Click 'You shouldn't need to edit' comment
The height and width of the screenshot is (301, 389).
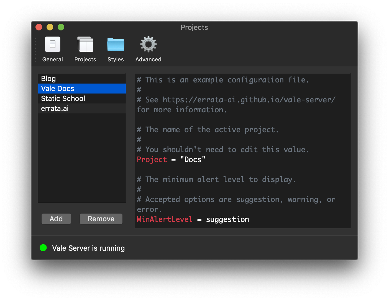pos(223,150)
